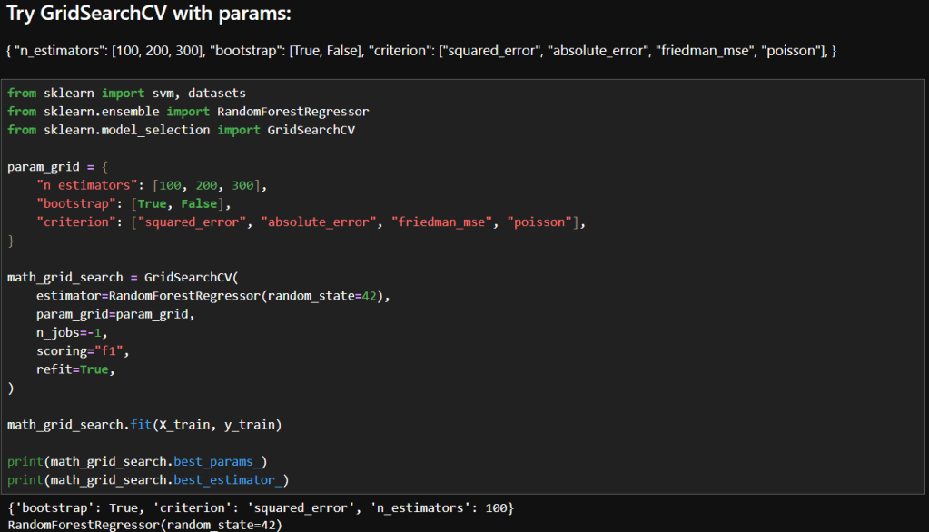The width and height of the screenshot is (929, 532).
Task: Click the "criterion" key in the code cell
Action: 76,222
